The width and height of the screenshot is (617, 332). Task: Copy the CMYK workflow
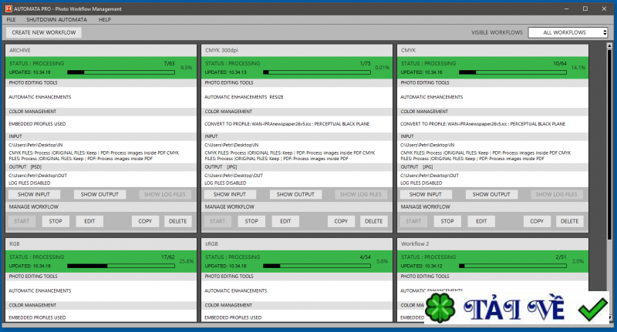(x=537, y=221)
